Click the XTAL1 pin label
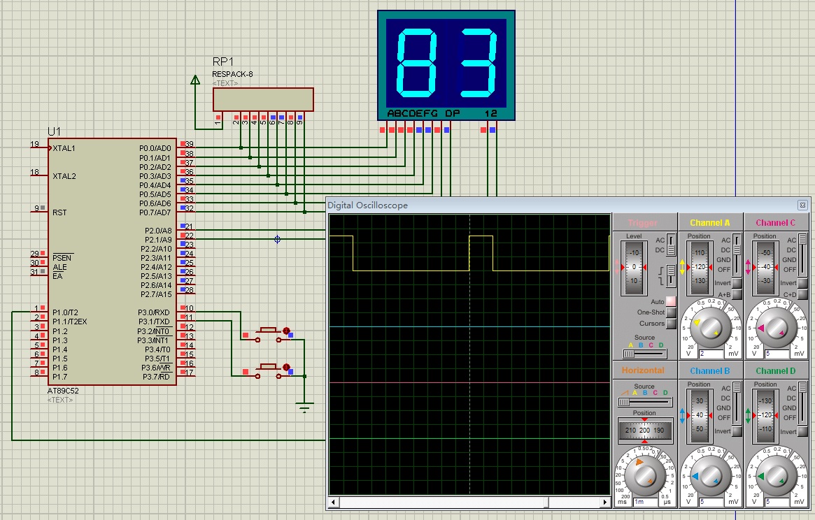The height and width of the screenshot is (520, 815). (64, 148)
